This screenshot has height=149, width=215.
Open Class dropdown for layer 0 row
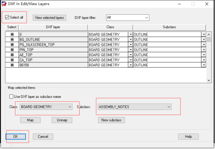130,34
